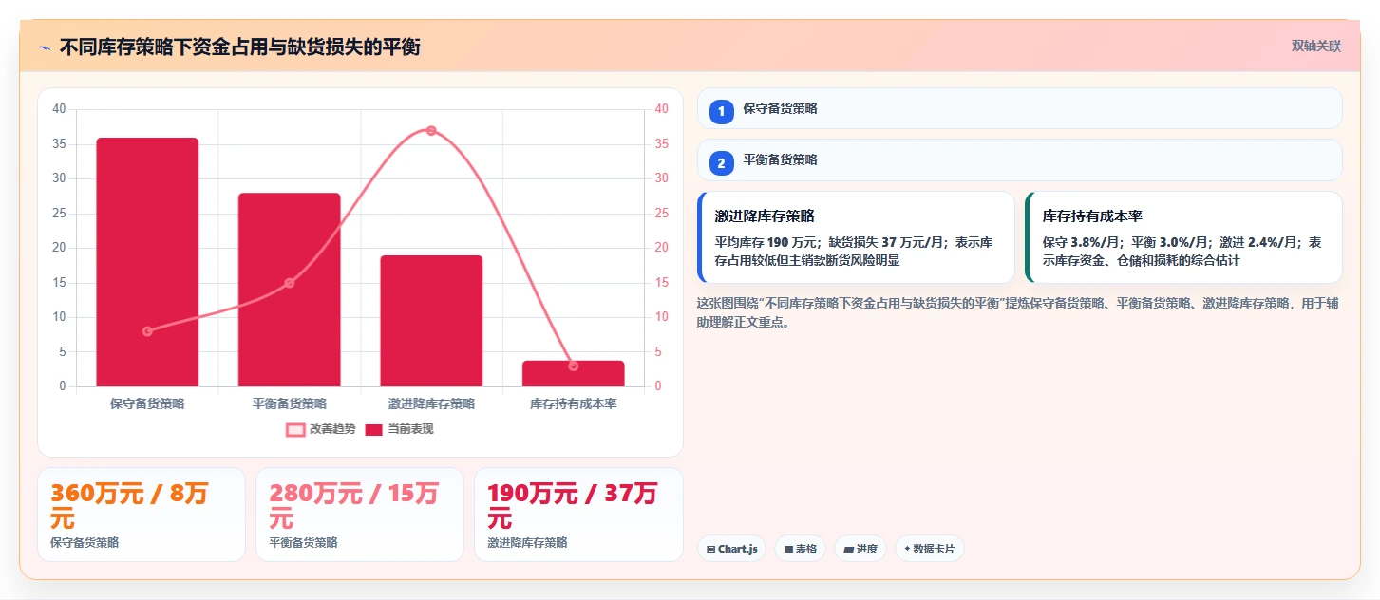Toggle the 改善趋势 legend item
This screenshot has height=600, width=1380.
tap(320, 429)
